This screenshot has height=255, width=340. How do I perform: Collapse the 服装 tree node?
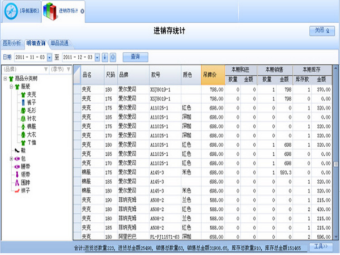(x=11, y=87)
